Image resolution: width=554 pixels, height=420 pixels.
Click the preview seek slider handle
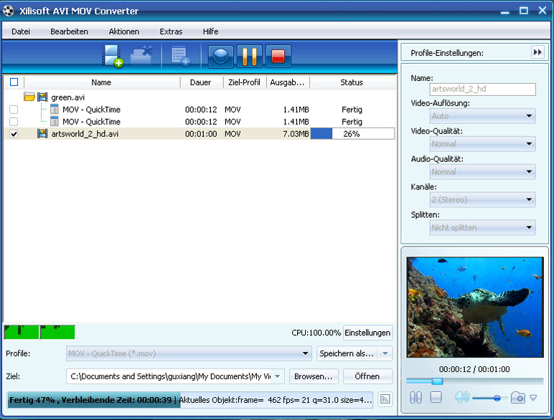tap(438, 381)
